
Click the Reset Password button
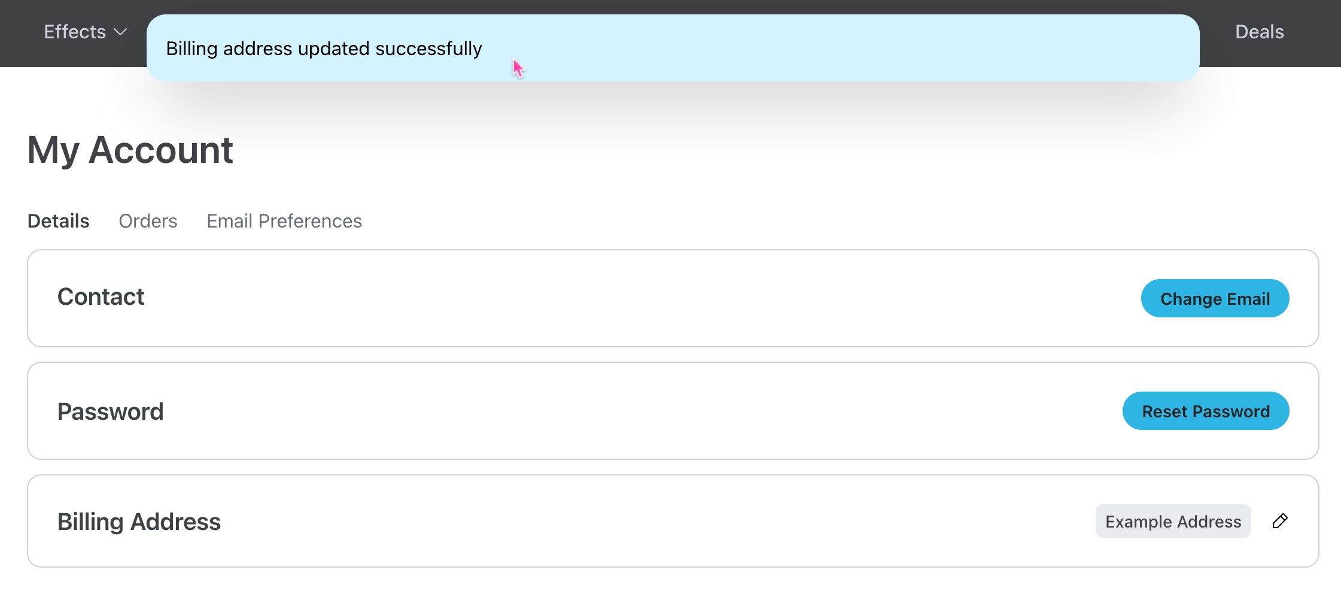pyautogui.click(x=1205, y=411)
